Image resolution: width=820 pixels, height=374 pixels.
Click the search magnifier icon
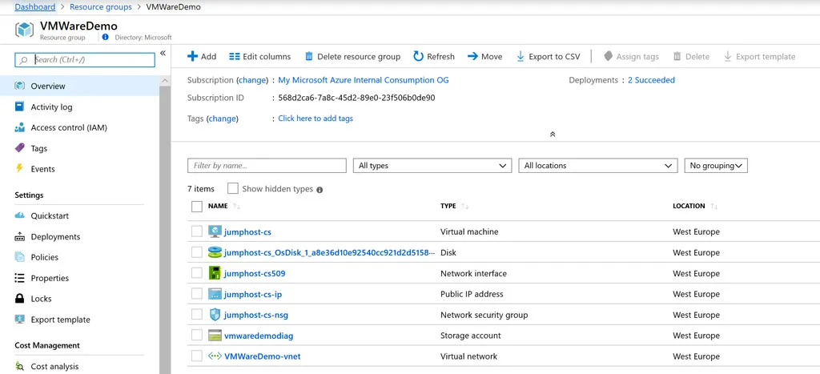coord(23,59)
